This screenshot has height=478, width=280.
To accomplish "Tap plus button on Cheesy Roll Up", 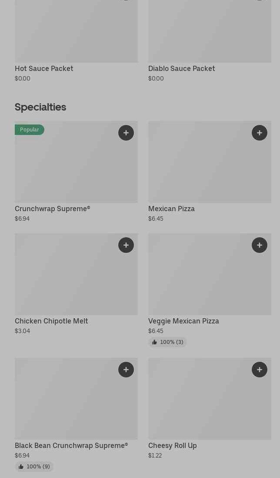I will point(260,370).
